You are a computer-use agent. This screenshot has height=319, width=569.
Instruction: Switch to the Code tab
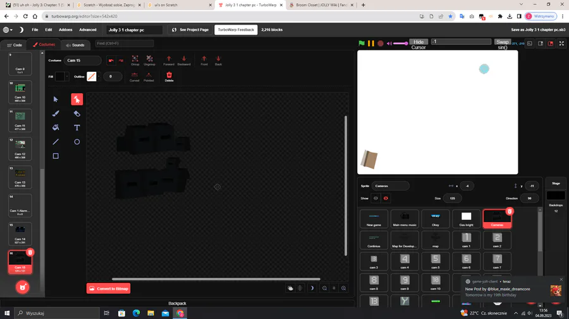pos(15,45)
